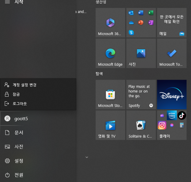The width and height of the screenshot is (191, 182).
Task: Open Messenger in the 플레이 folder
Action: (x=172, y=125)
